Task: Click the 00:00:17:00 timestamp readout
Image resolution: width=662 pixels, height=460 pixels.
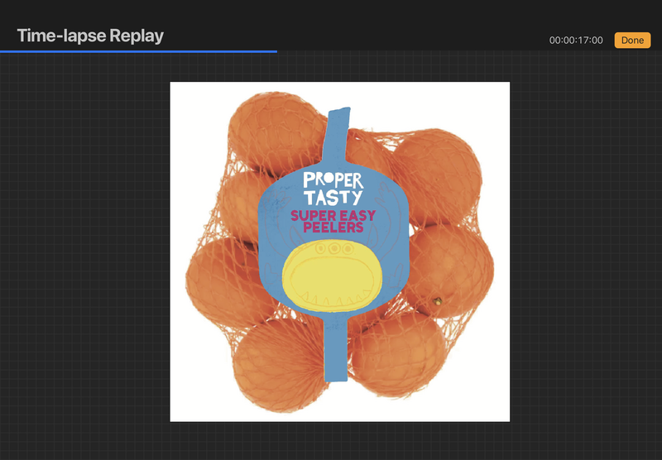Action: pos(576,40)
